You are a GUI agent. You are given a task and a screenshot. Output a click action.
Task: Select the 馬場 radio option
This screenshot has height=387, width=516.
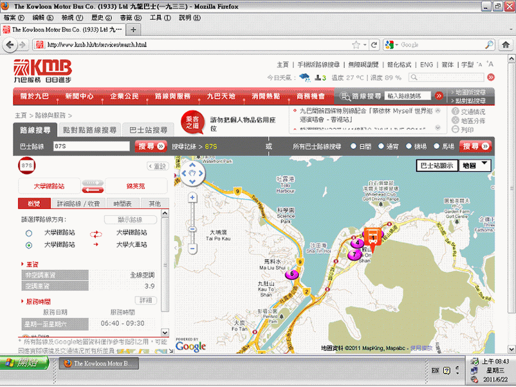436,146
